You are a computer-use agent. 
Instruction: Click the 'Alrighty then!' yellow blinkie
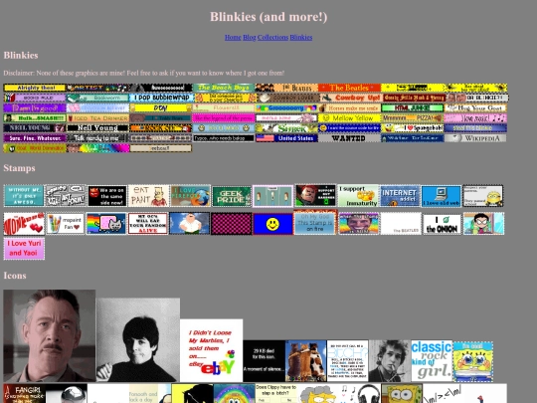(x=35, y=88)
